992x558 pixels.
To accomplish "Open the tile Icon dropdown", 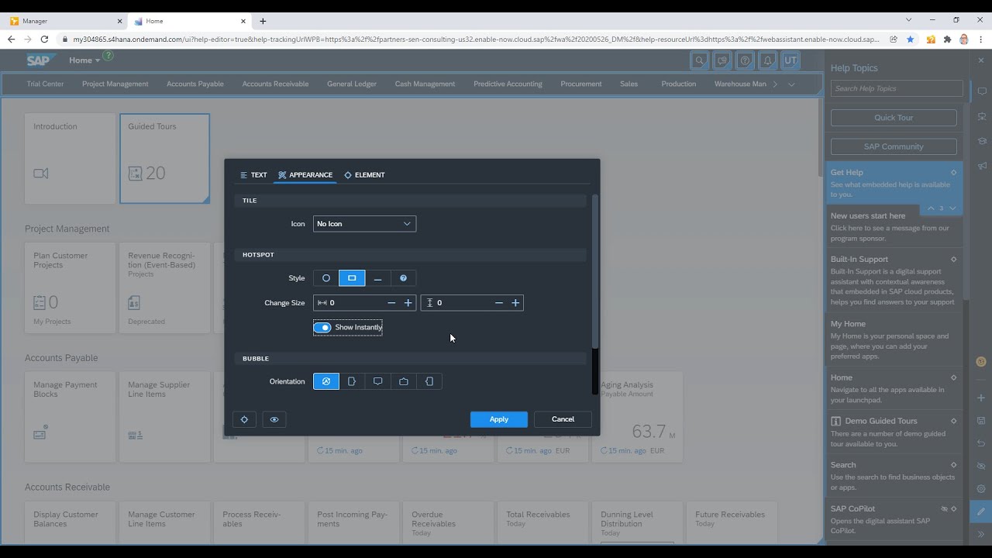I will click(364, 224).
